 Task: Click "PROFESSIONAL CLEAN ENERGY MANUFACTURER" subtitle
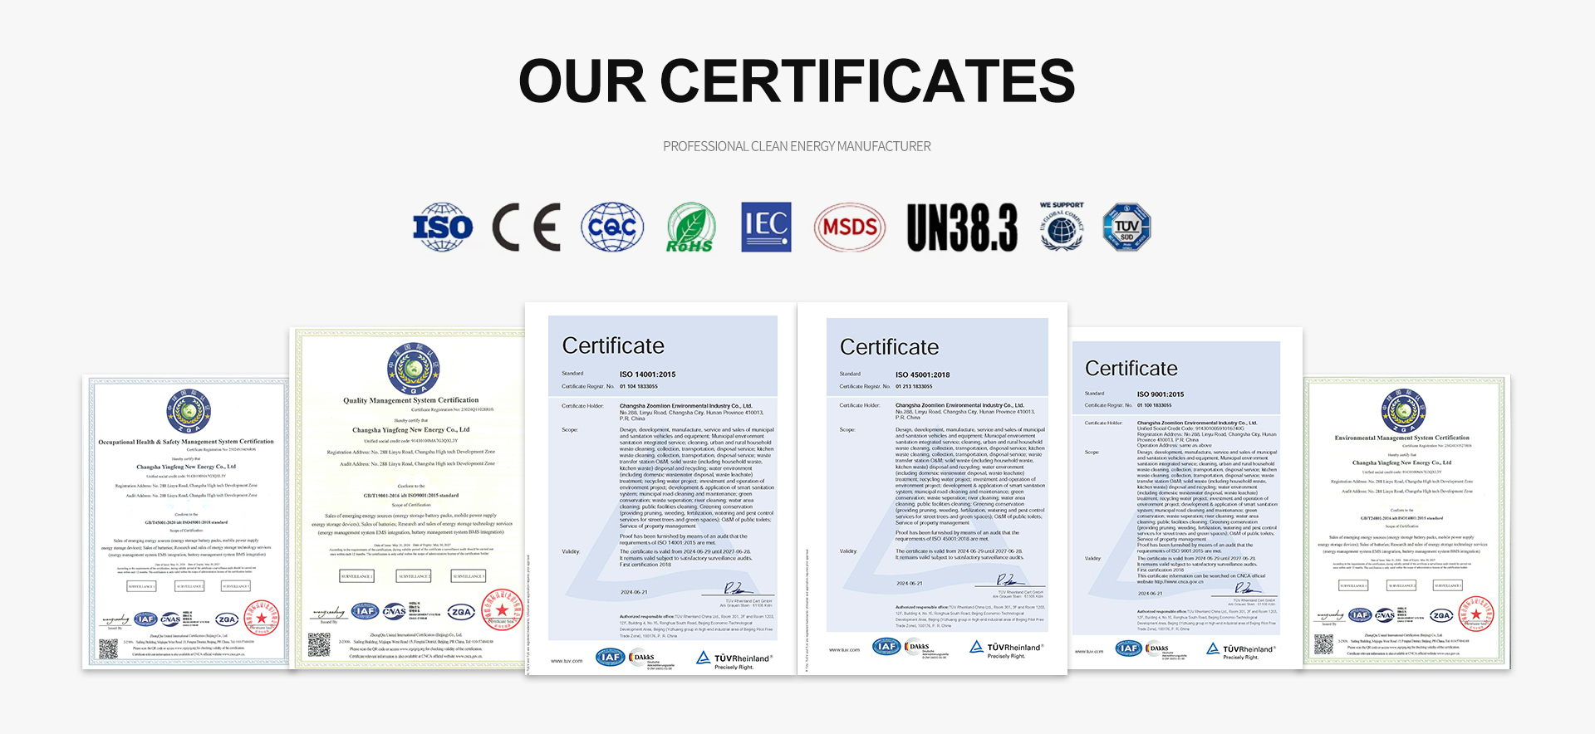point(797,146)
